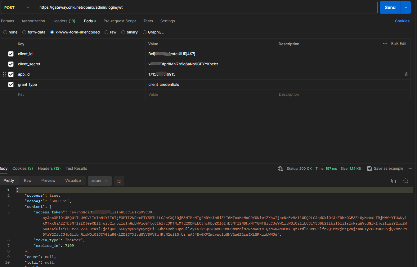Open the response Cookies (3) tab
This screenshot has width=417, height=267.
[x=23, y=169]
